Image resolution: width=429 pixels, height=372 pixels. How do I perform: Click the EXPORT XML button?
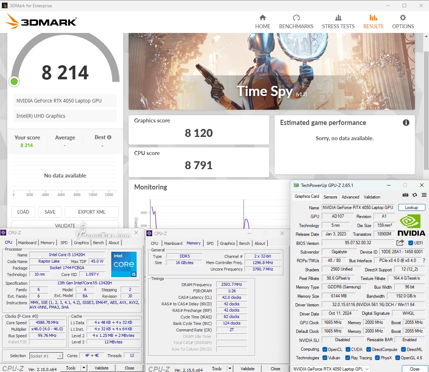[92, 212]
